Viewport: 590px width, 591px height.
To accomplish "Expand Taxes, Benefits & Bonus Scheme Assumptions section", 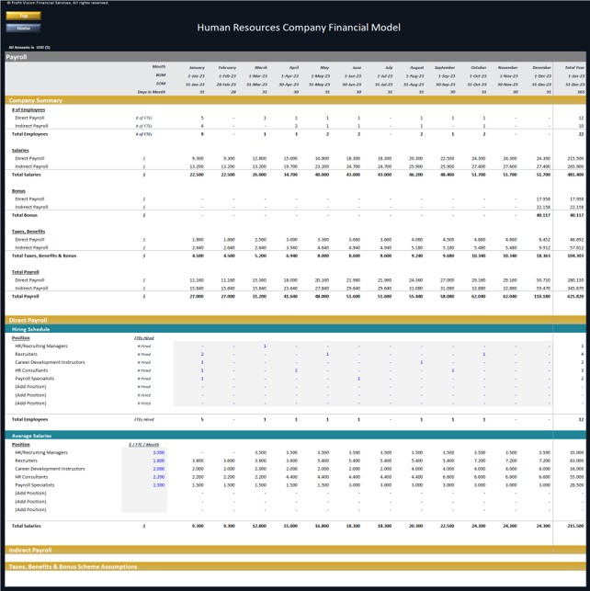I will point(295,566).
